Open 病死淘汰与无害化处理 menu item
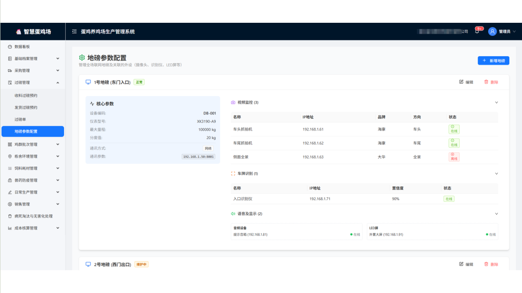The width and height of the screenshot is (522, 293). (x=33, y=216)
